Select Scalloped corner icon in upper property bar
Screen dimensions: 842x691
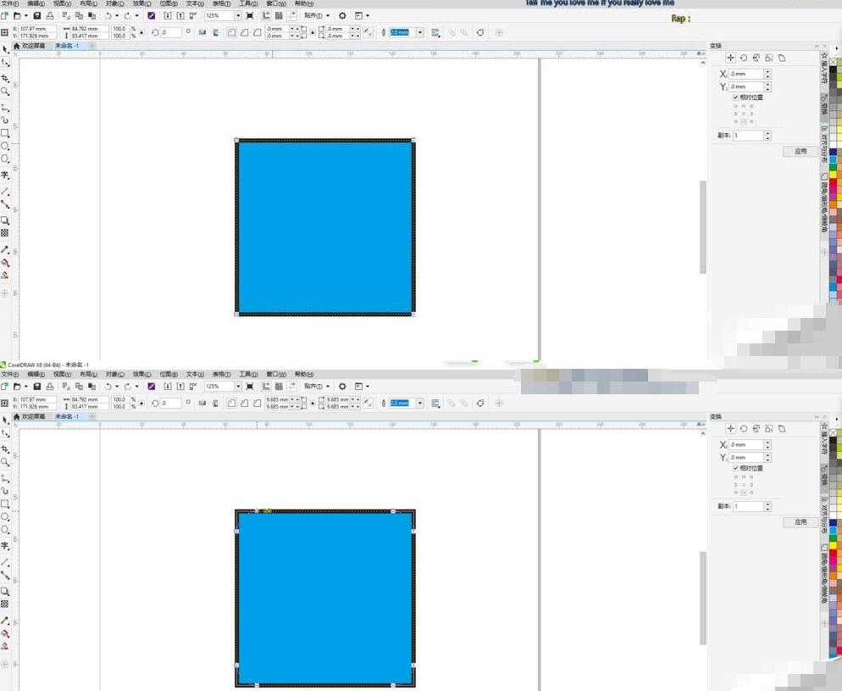(244, 32)
